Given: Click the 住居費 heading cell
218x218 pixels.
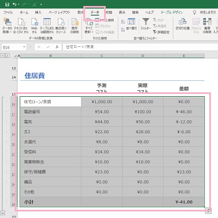Looking at the screenshot, I should pos(35,75).
